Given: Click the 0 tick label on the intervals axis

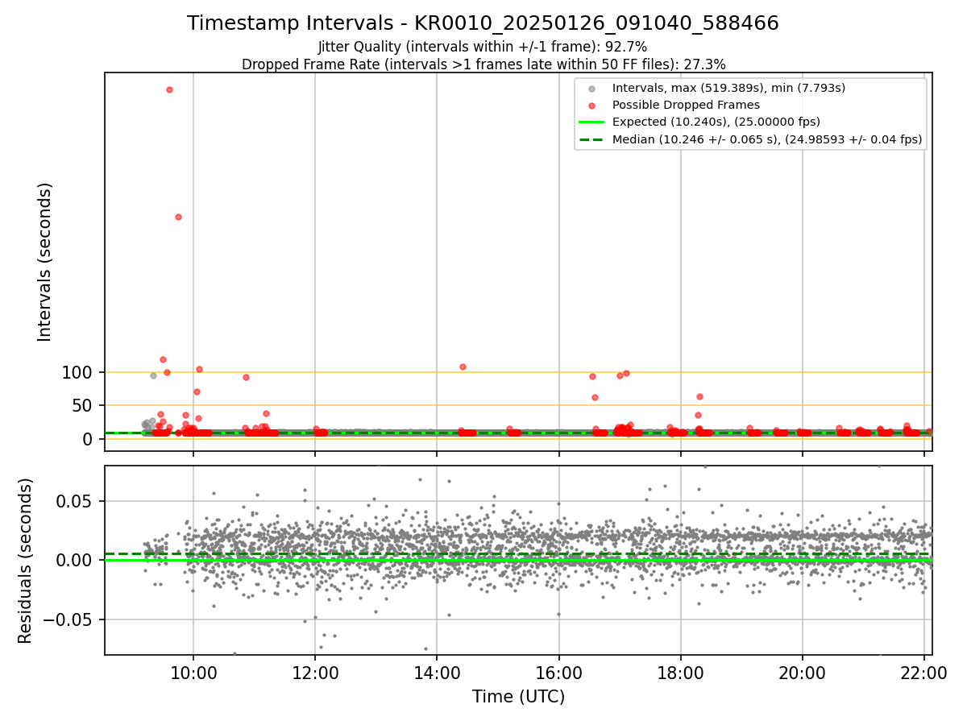Looking at the screenshot, I should click(89, 439).
